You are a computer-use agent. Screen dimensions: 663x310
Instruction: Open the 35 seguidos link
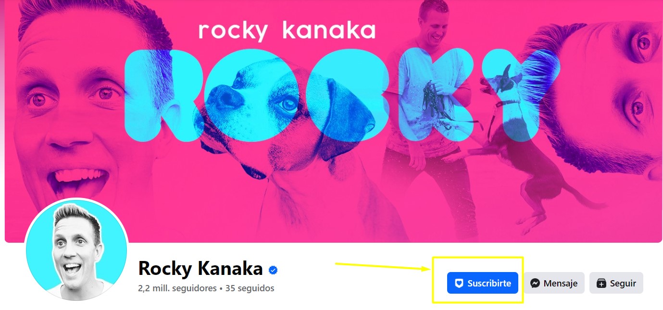(250, 288)
